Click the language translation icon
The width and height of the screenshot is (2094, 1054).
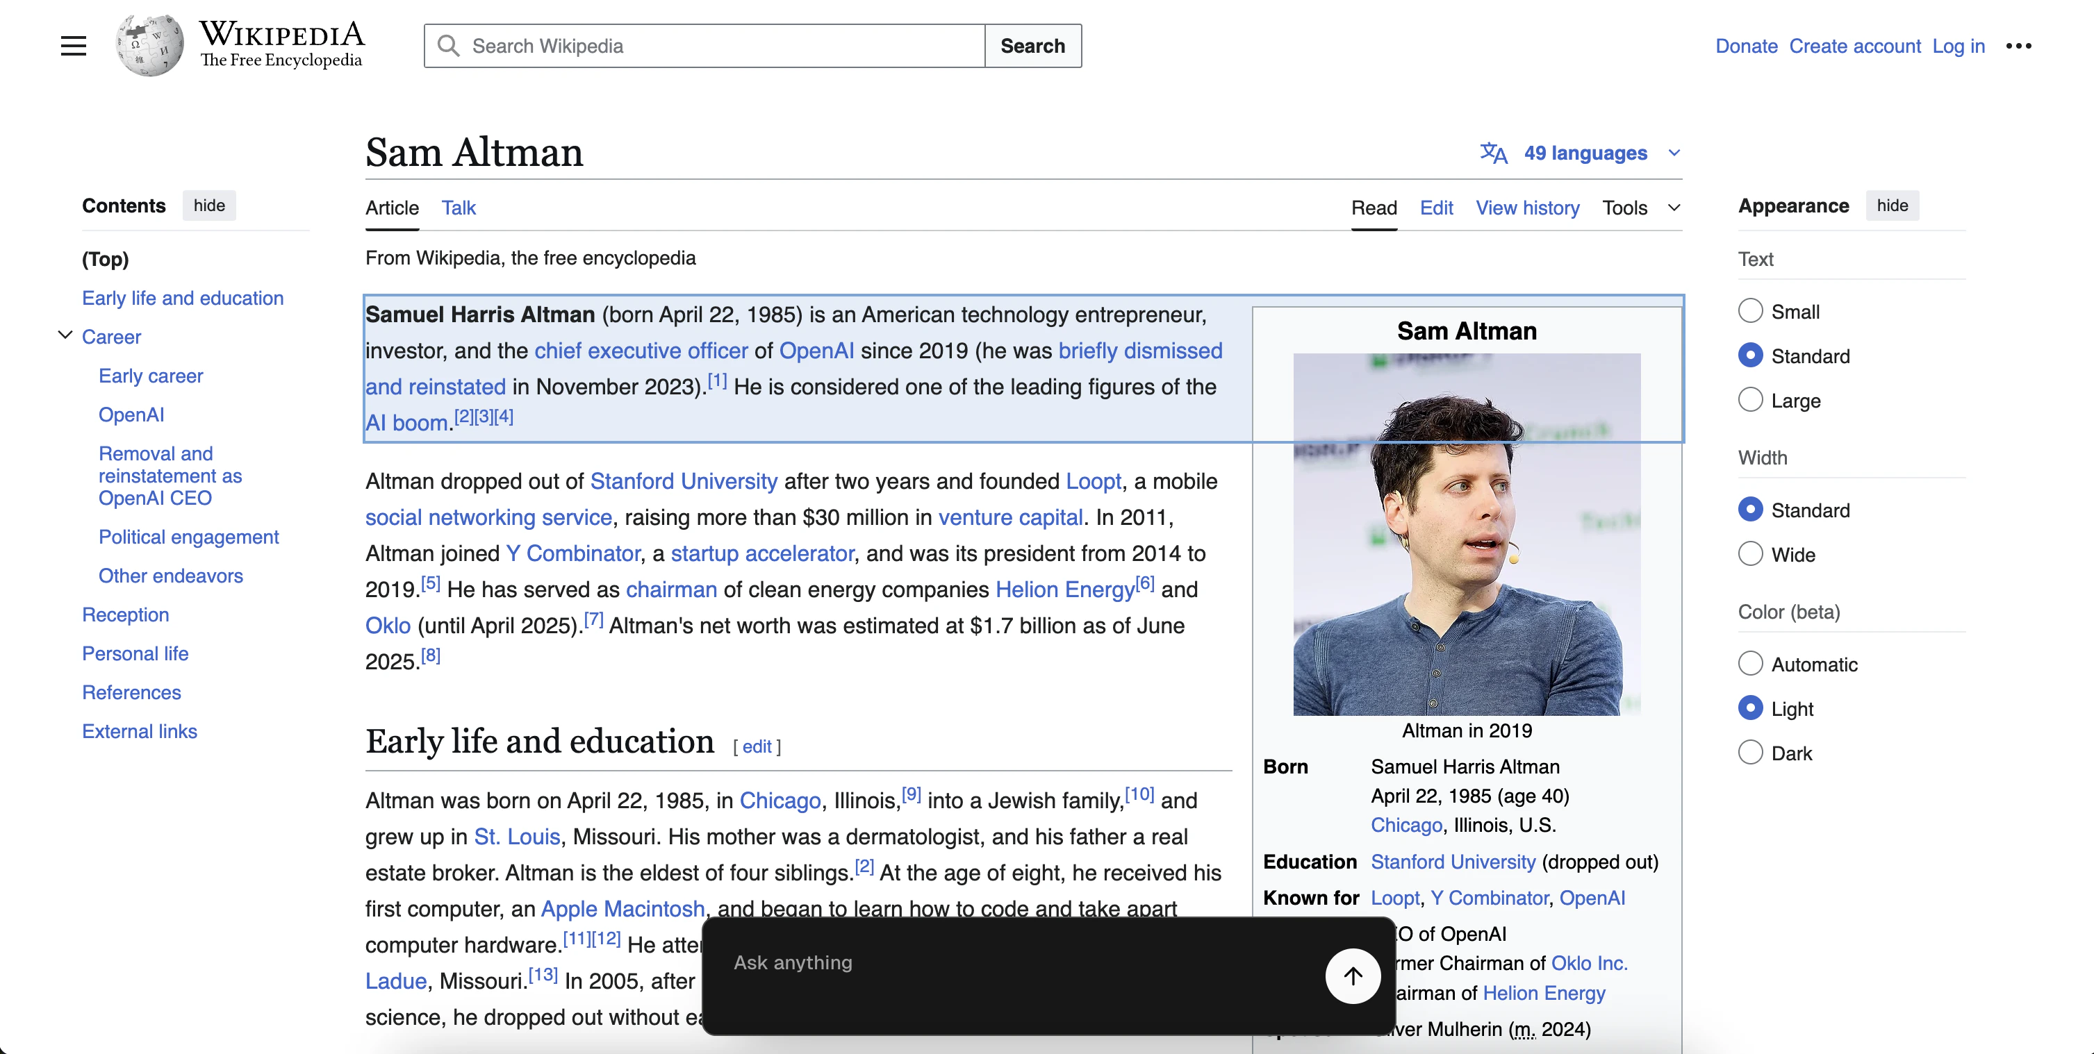1493,153
